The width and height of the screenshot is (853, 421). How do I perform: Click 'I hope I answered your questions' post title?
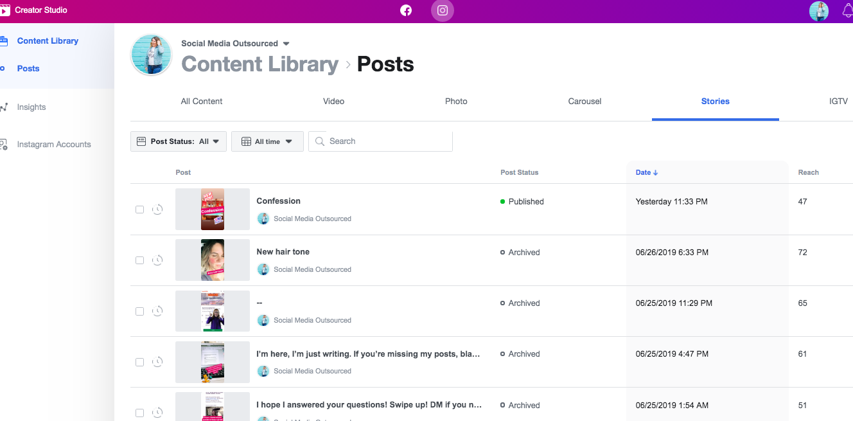(369, 405)
